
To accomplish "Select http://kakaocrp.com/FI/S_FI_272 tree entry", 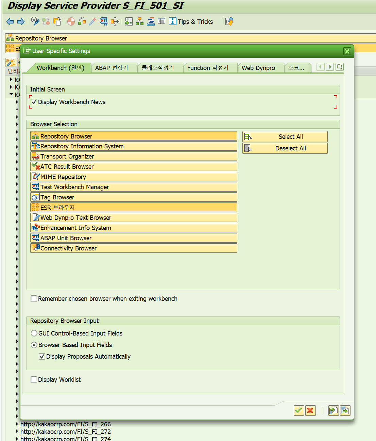I will (x=66, y=432).
